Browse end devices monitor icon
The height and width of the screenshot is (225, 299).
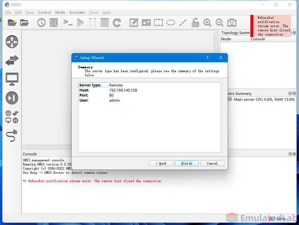[12, 79]
